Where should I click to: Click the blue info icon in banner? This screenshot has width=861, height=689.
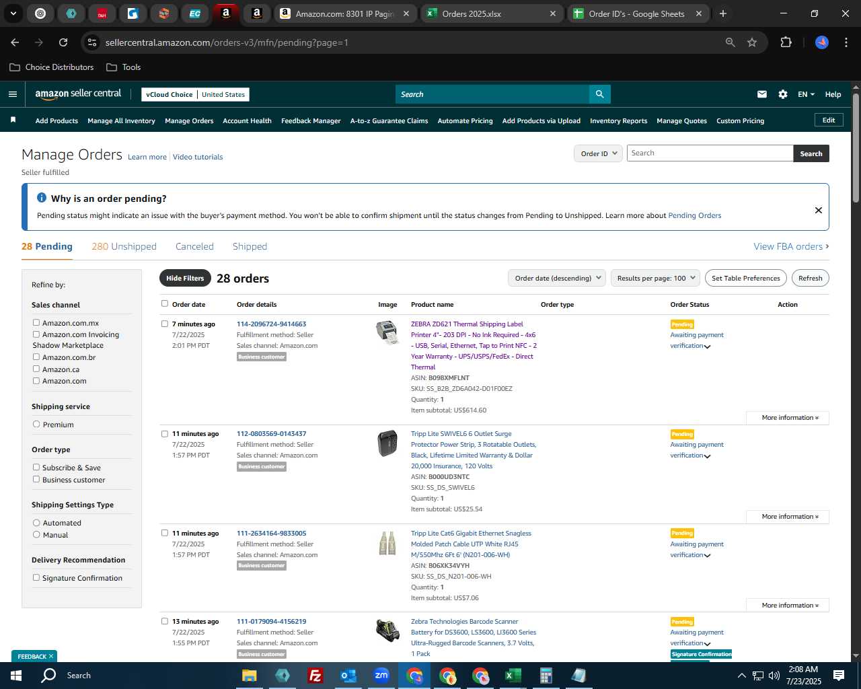[x=42, y=198]
